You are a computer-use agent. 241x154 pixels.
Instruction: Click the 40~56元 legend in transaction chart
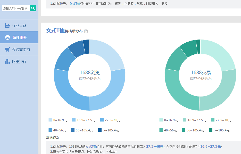click(x=168, y=130)
